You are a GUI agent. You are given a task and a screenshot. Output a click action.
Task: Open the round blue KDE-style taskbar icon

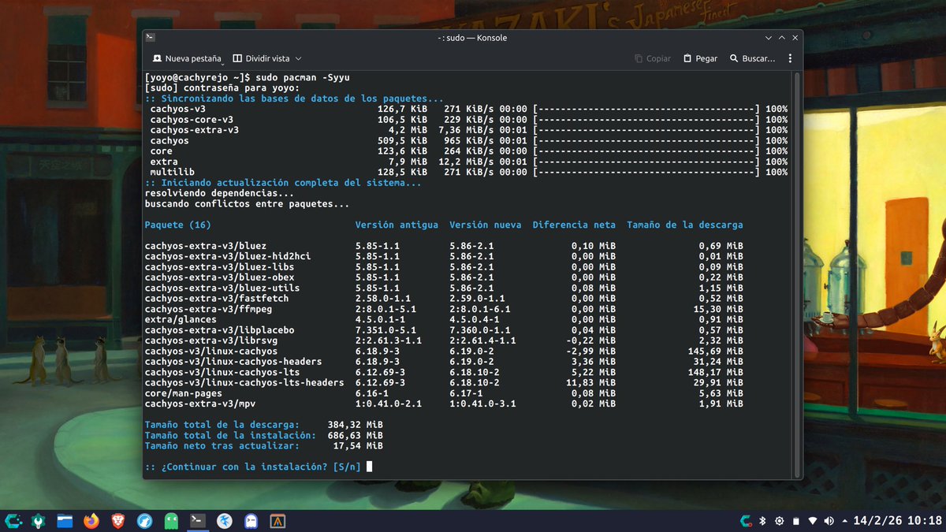pos(225,520)
